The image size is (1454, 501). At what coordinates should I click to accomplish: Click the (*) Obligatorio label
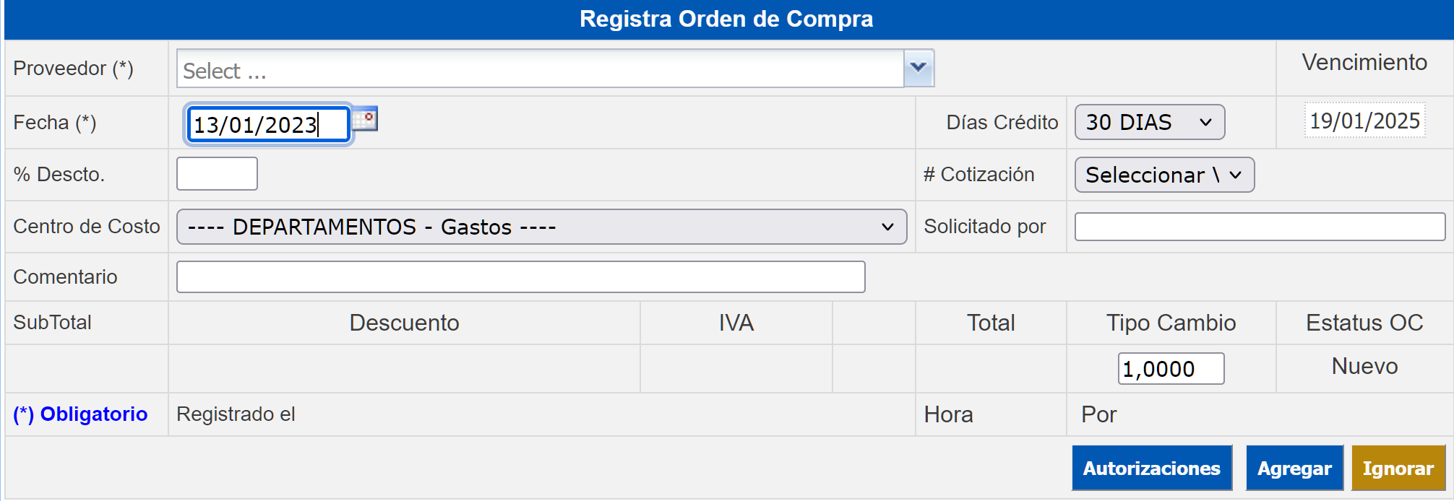click(x=80, y=414)
